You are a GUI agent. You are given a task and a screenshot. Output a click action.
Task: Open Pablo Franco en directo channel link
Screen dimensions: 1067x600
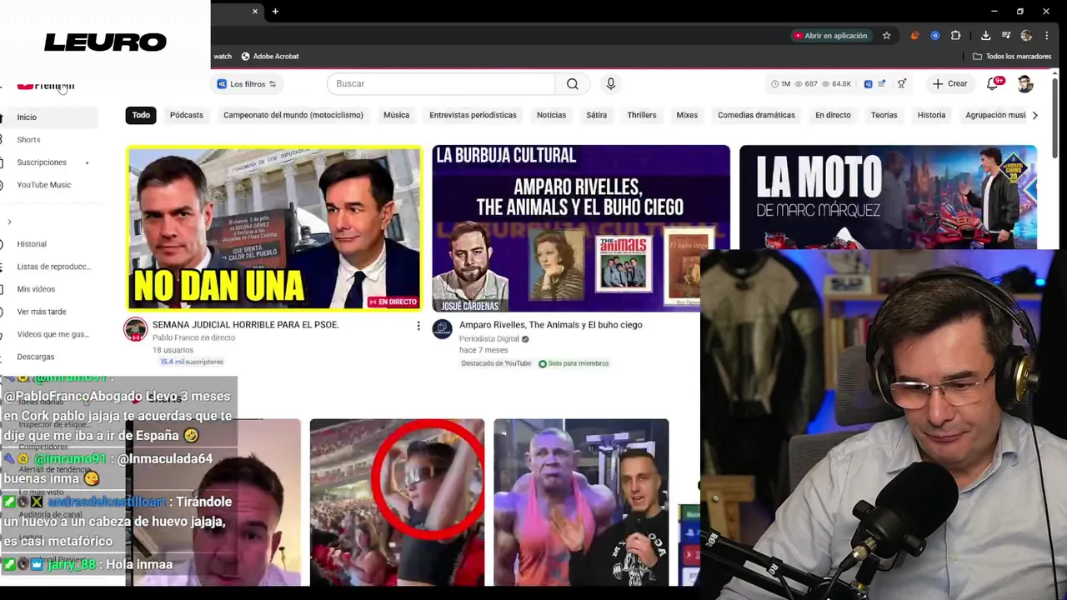tap(193, 337)
